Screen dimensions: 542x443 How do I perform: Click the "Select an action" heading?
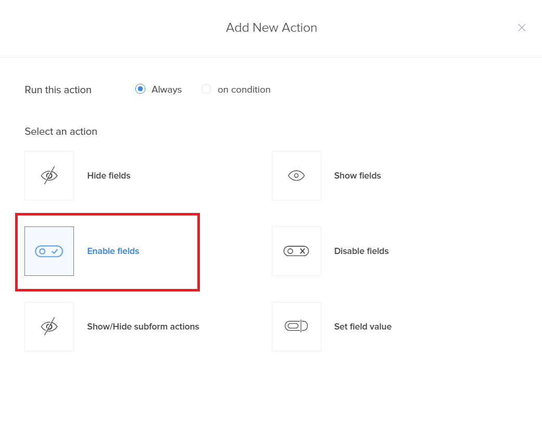(61, 132)
